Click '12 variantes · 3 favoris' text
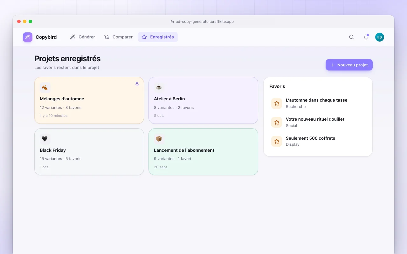The image size is (407, 254). (x=60, y=108)
